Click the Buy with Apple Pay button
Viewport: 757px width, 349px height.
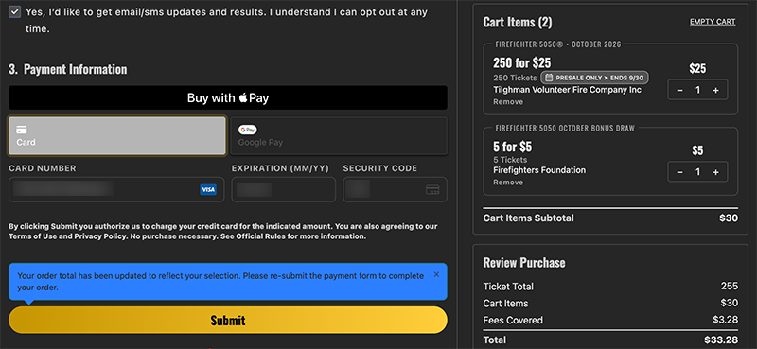pyautogui.click(x=228, y=98)
